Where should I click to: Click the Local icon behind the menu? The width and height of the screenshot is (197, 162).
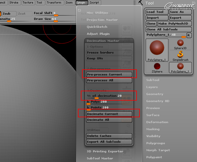(126, 100)
